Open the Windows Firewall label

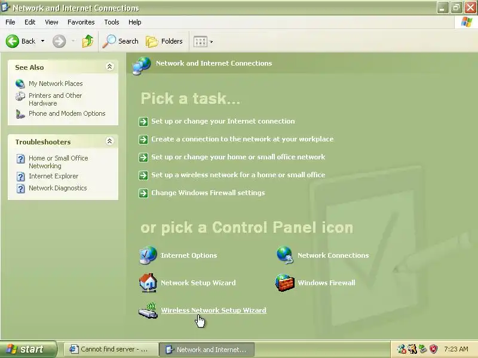click(x=326, y=283)
